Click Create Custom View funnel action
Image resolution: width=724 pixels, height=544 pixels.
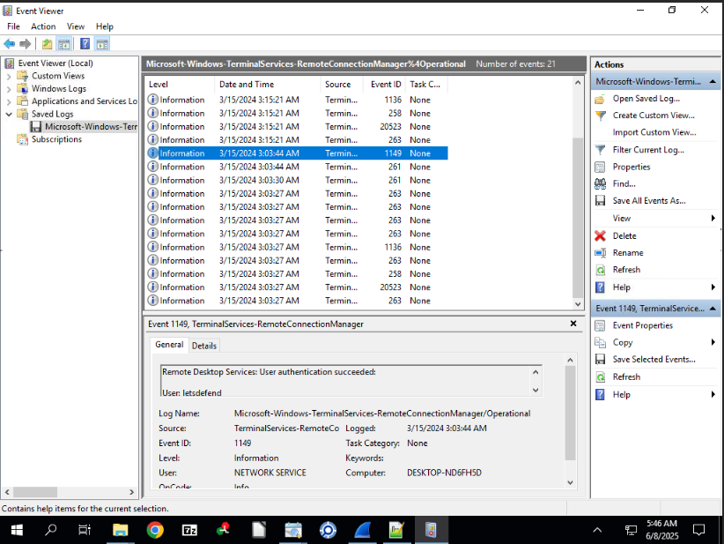tap(653, 116)
